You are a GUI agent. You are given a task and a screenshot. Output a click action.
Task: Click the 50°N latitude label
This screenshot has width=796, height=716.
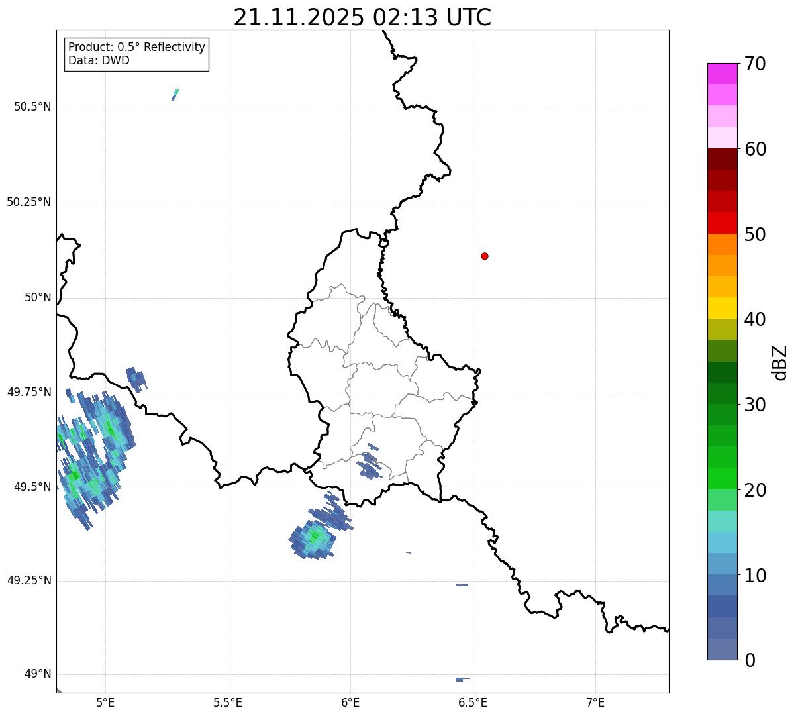[x=38, y=297]
